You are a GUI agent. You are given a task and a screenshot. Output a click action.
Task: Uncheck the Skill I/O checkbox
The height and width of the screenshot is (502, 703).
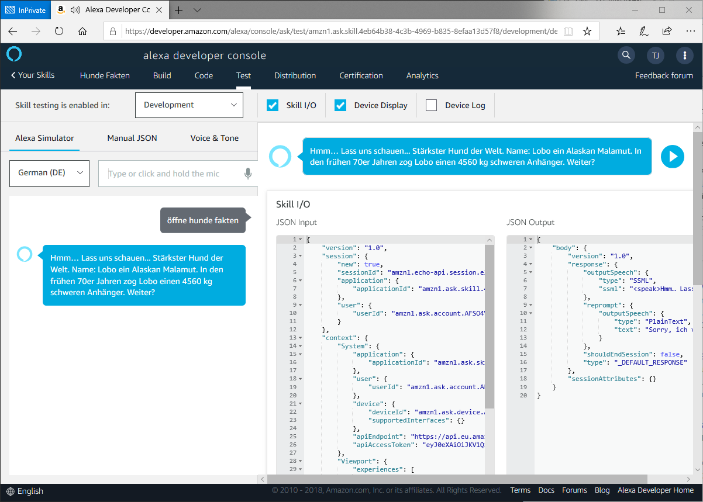click(x=273, y=105)
